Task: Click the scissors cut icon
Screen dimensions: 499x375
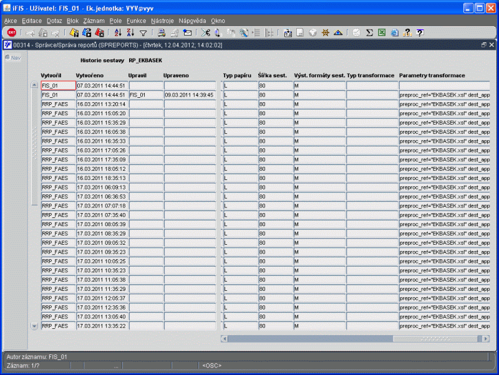Action: (x=205, y=32)
